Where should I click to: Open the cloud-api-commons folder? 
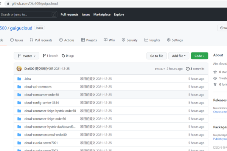[38, 87]
